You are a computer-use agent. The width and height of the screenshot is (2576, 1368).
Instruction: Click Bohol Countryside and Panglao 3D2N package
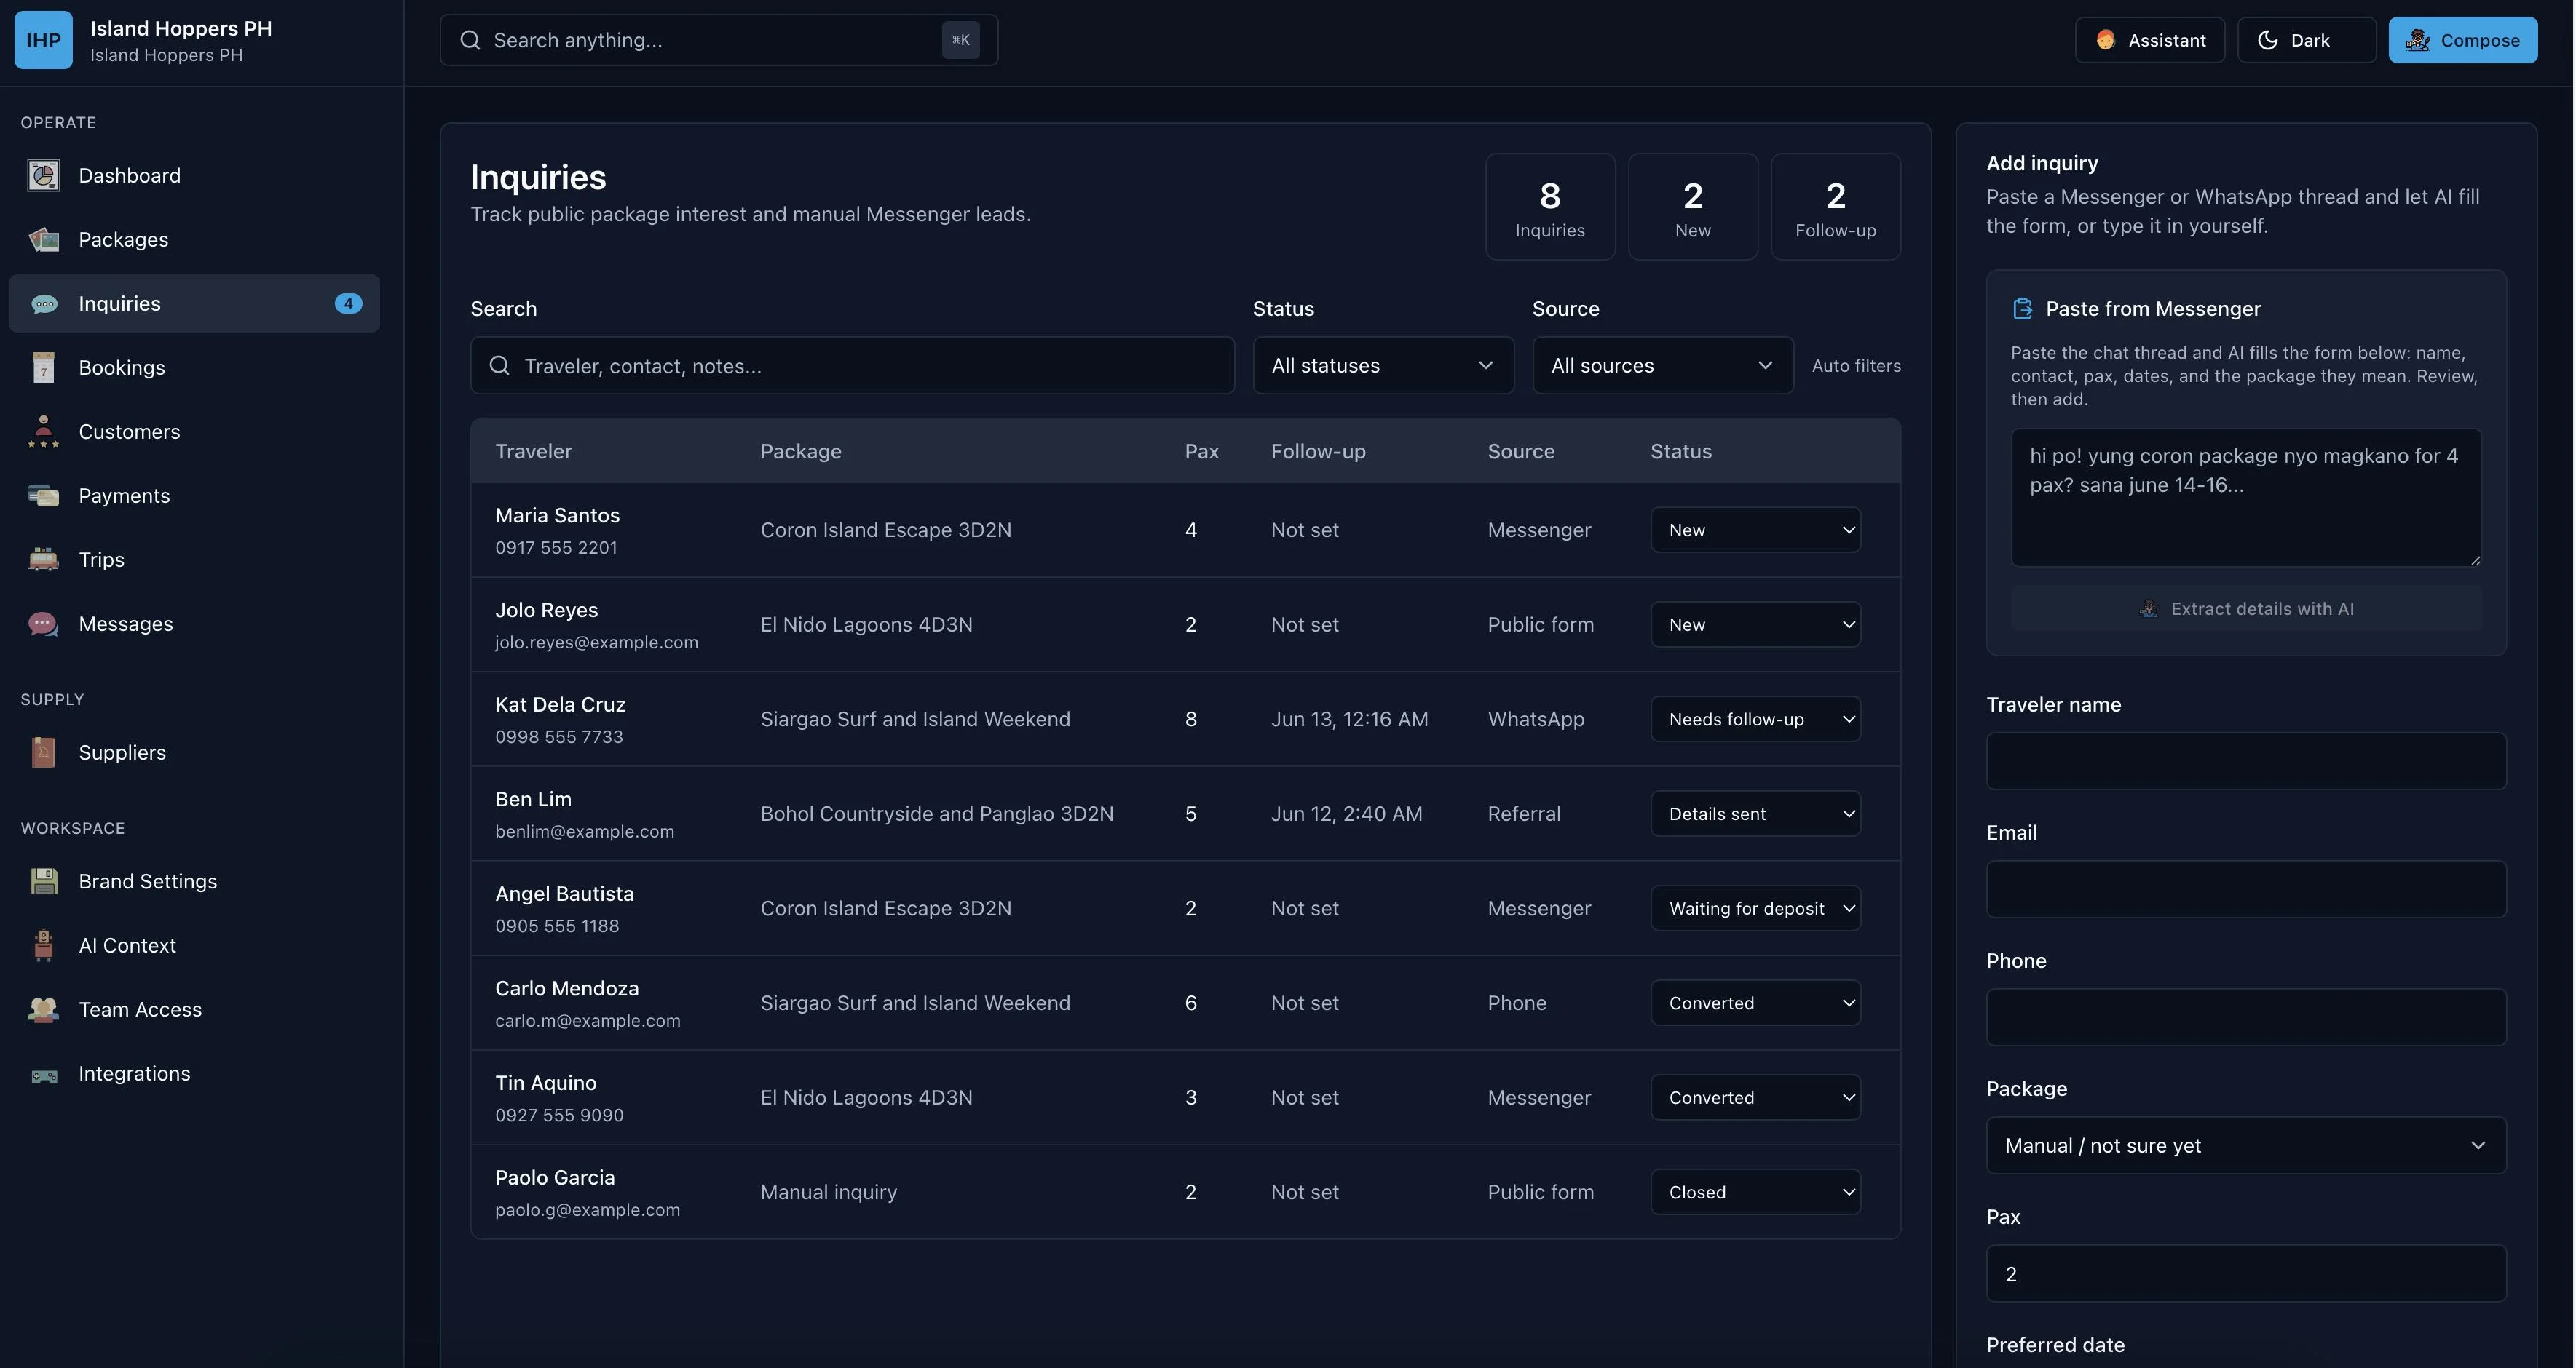click(936, 814)
